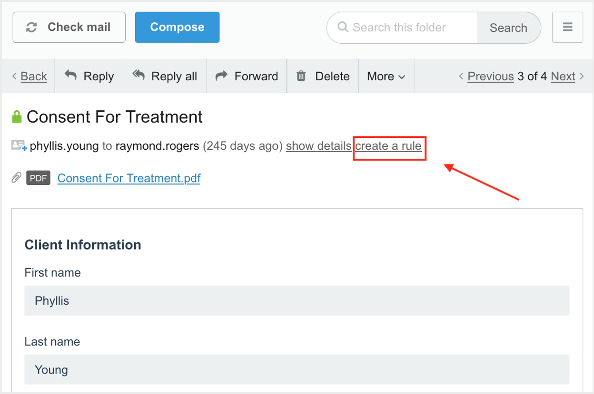
Task: Click the show details link
Action: (x=318, y=146)
